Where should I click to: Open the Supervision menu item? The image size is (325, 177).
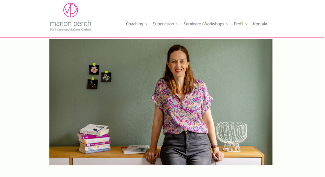[163, 24]
